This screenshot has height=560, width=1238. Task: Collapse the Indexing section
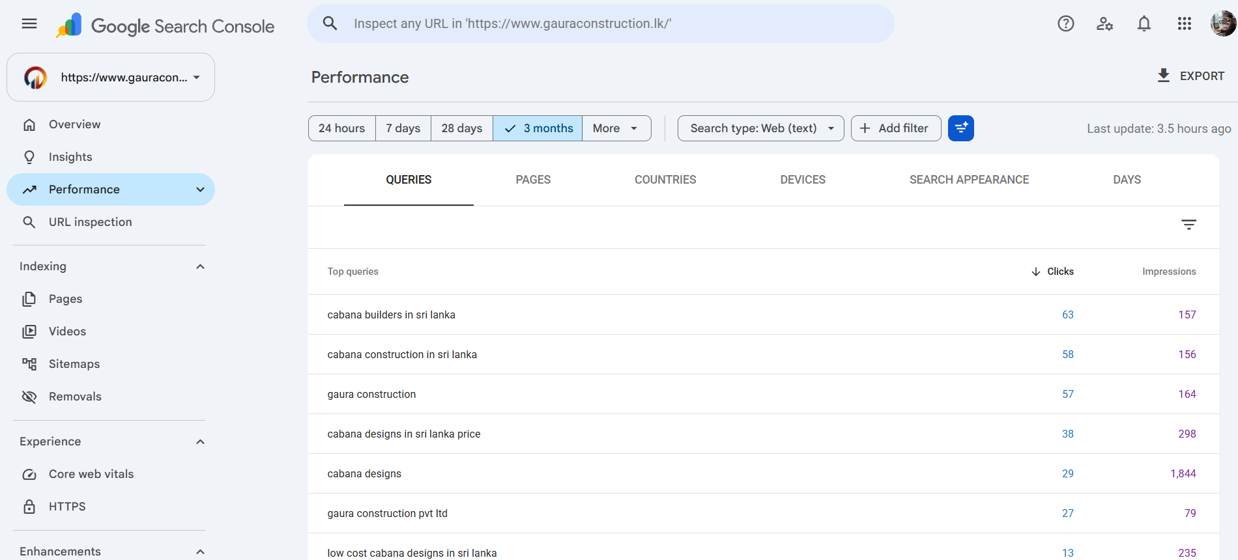coord(200,266)
